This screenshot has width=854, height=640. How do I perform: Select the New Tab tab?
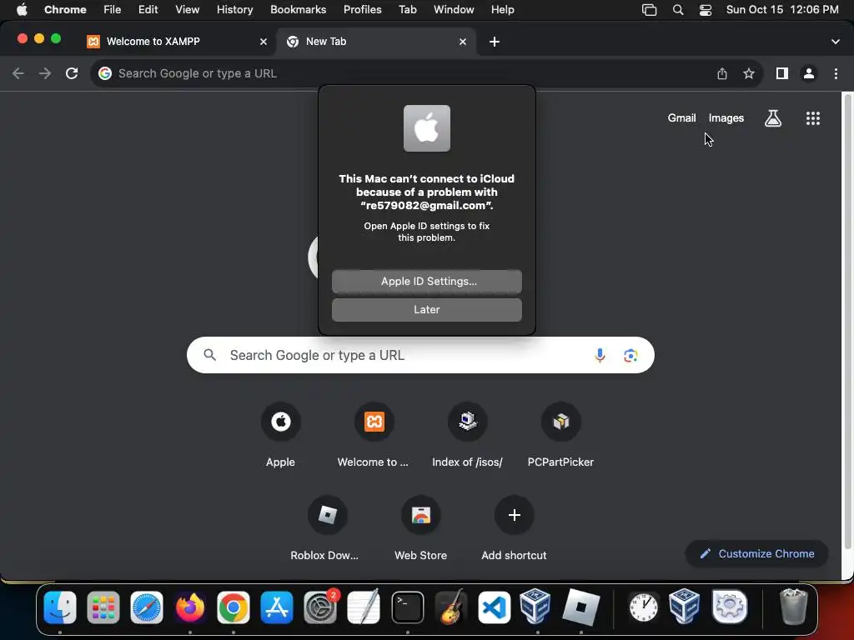click(x=376, y=42)
